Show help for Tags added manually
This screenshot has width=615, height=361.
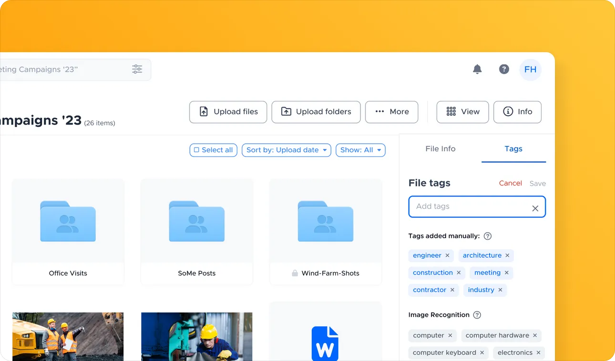pyautogui.click(x=487, y=236)
